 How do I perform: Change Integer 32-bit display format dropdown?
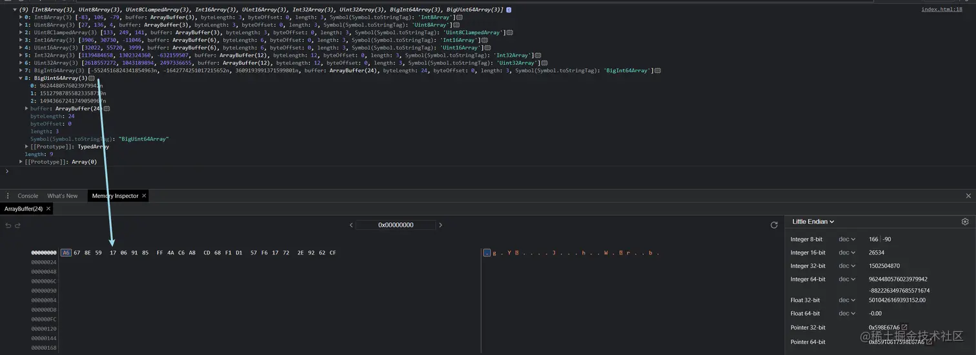click(x=847, y=266)
